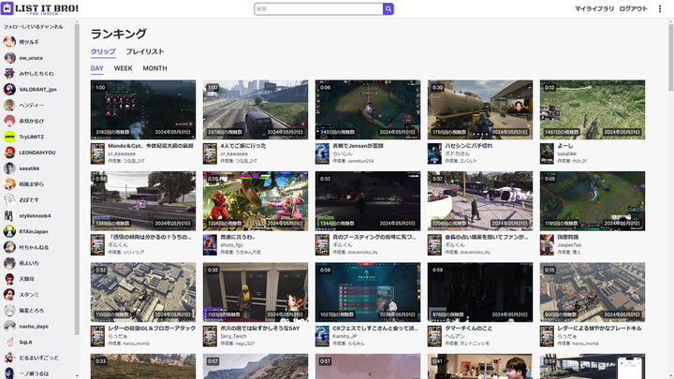Click game box art beside ハセシンにバチ切れ
The image size is (674, 379).
coord(434,153)
